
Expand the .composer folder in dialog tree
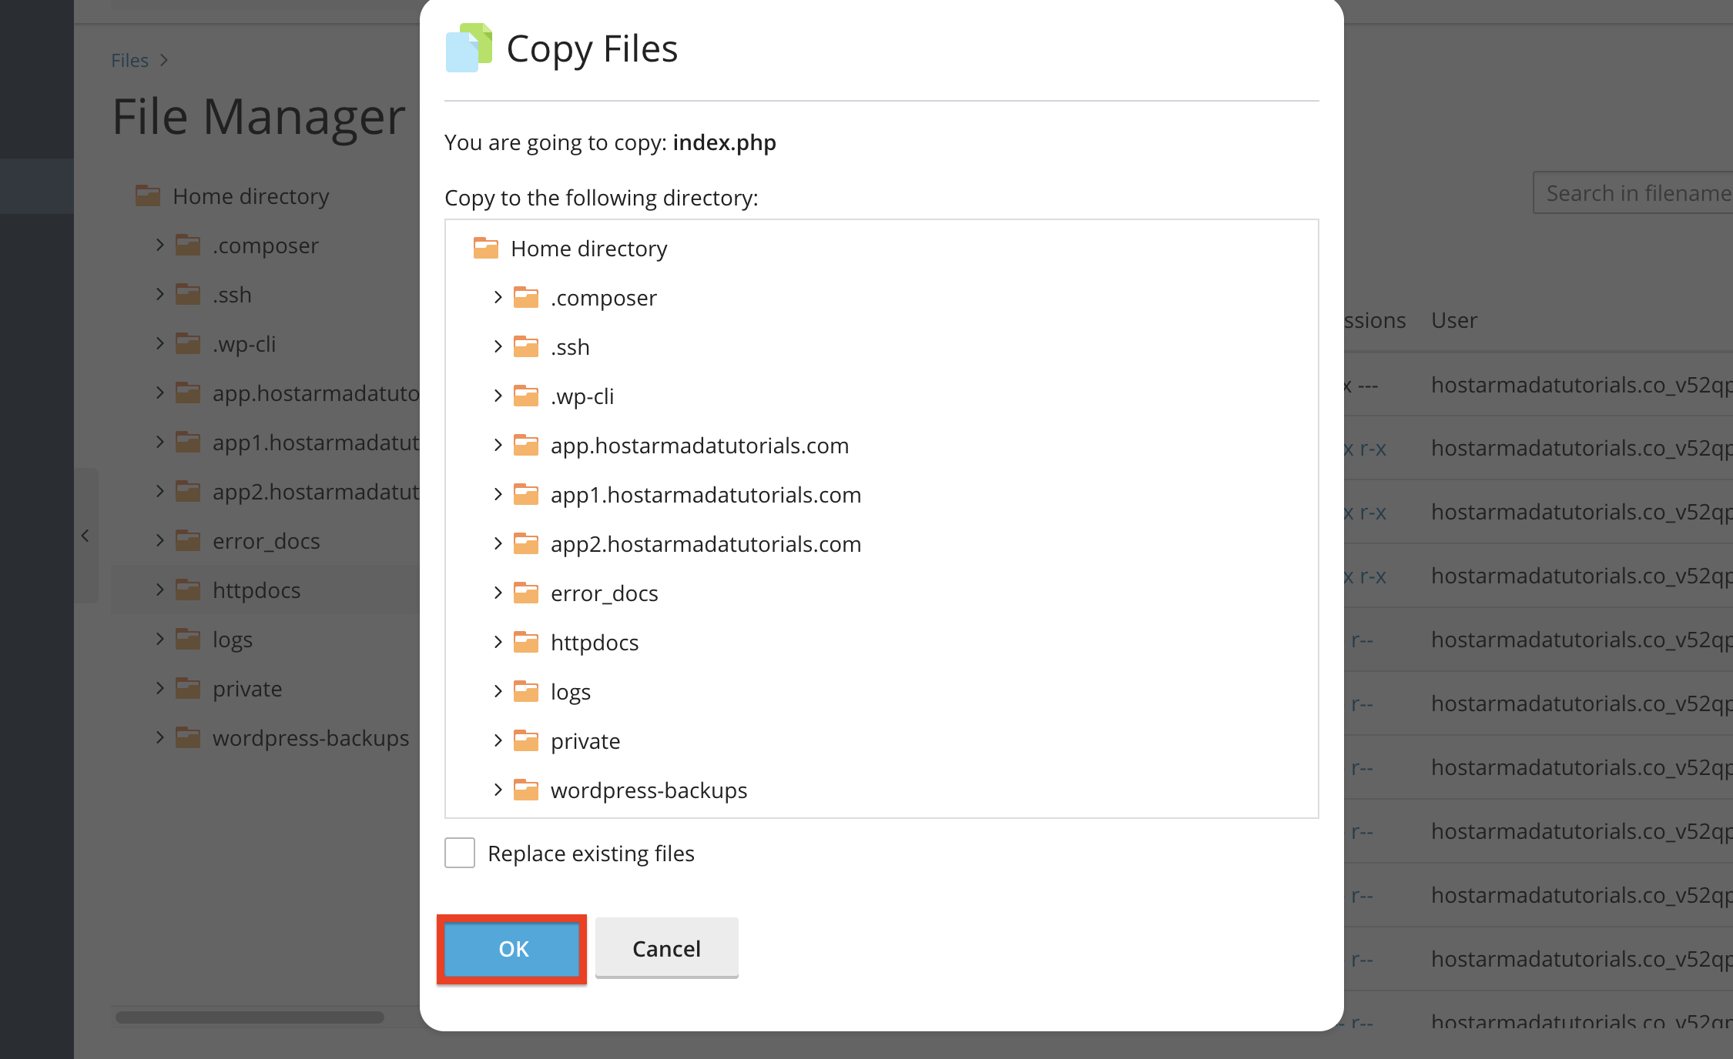(x=498, y=297)
